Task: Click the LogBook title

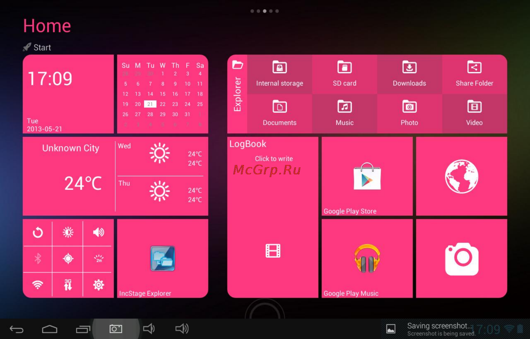Action: click(248, 144)
